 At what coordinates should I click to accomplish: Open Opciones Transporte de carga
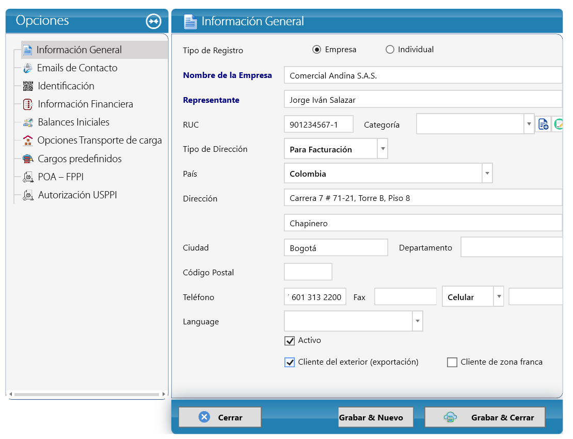click(100, 140)
